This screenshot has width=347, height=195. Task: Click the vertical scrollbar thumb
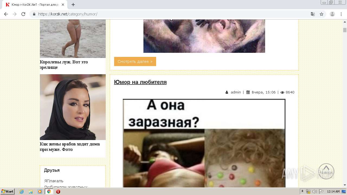[345, 30]
